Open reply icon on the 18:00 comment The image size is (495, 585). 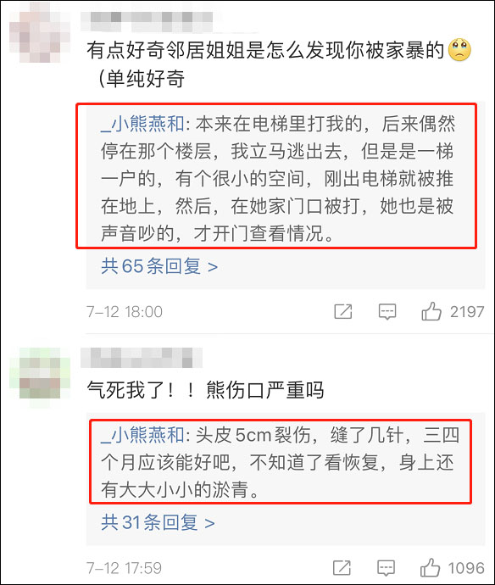tap(387, 311)
